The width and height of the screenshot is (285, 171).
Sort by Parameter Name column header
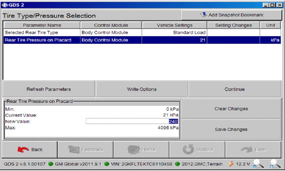pyautogui.click(x=42, y=25)
